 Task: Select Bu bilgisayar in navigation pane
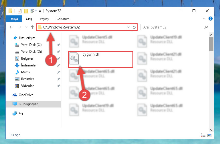pos(33,104)
